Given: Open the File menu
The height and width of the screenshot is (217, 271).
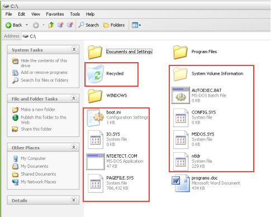Looking at the screenshot, I should coord(8,14).
